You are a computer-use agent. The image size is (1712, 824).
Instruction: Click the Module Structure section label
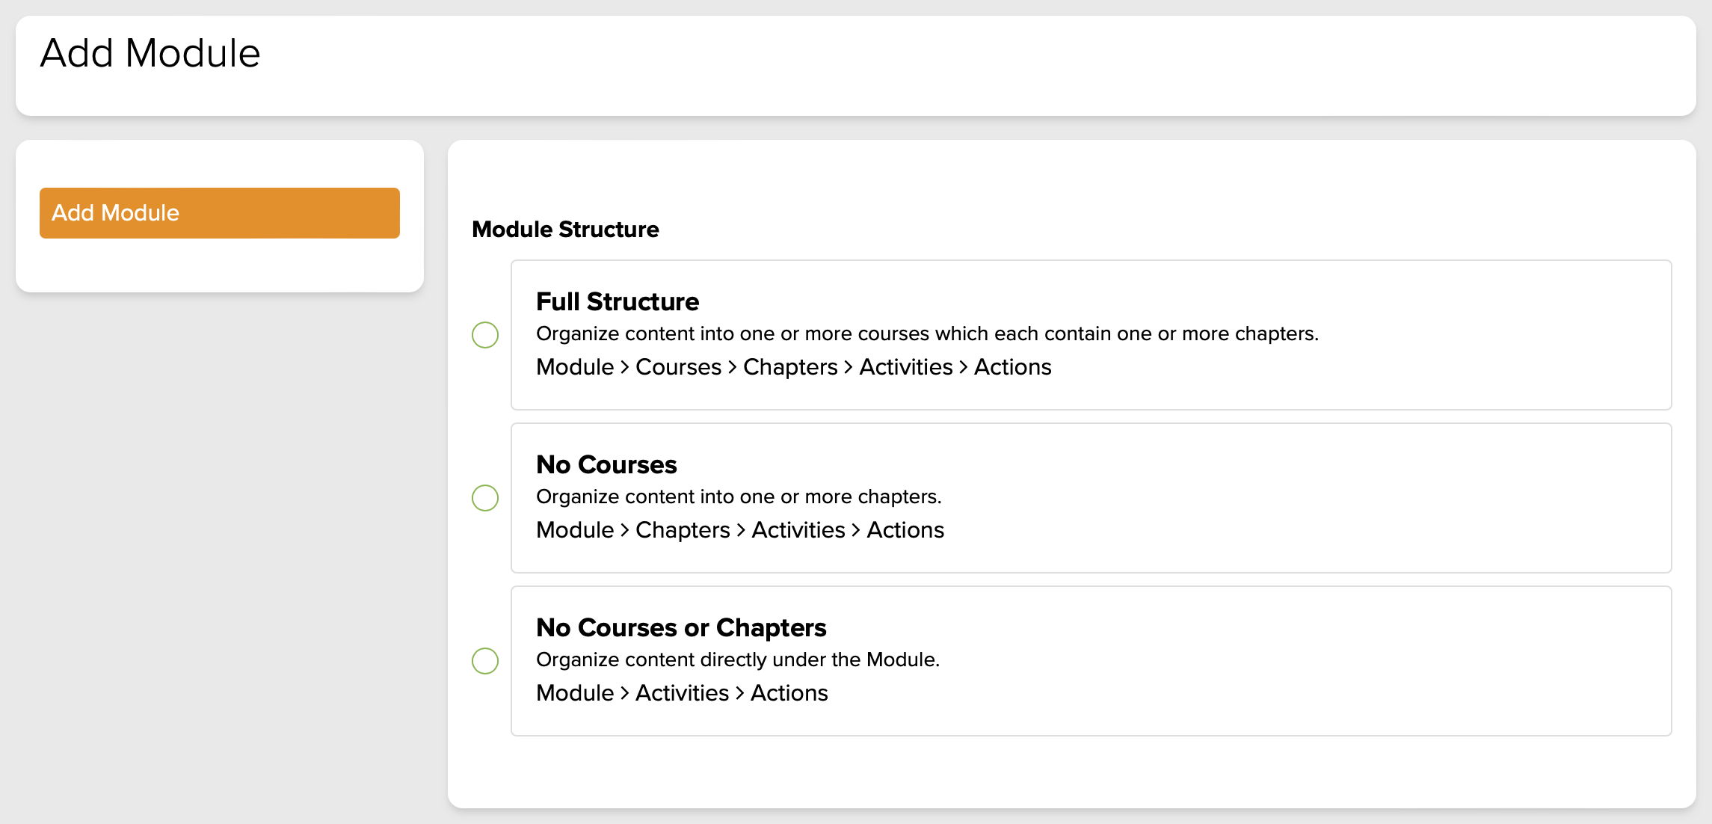[565, 230]
